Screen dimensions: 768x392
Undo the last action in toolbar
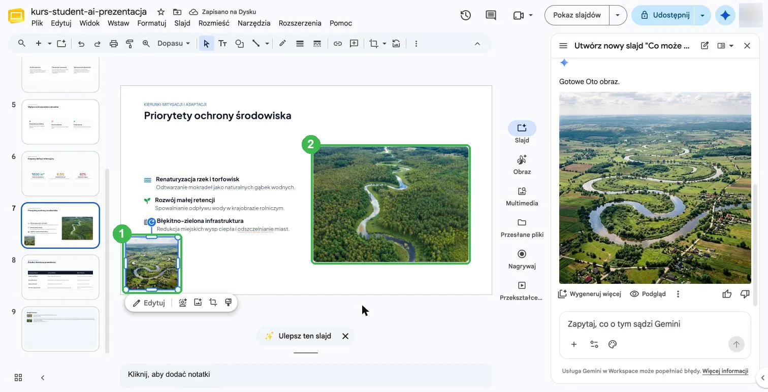click(x=81, y=44)
